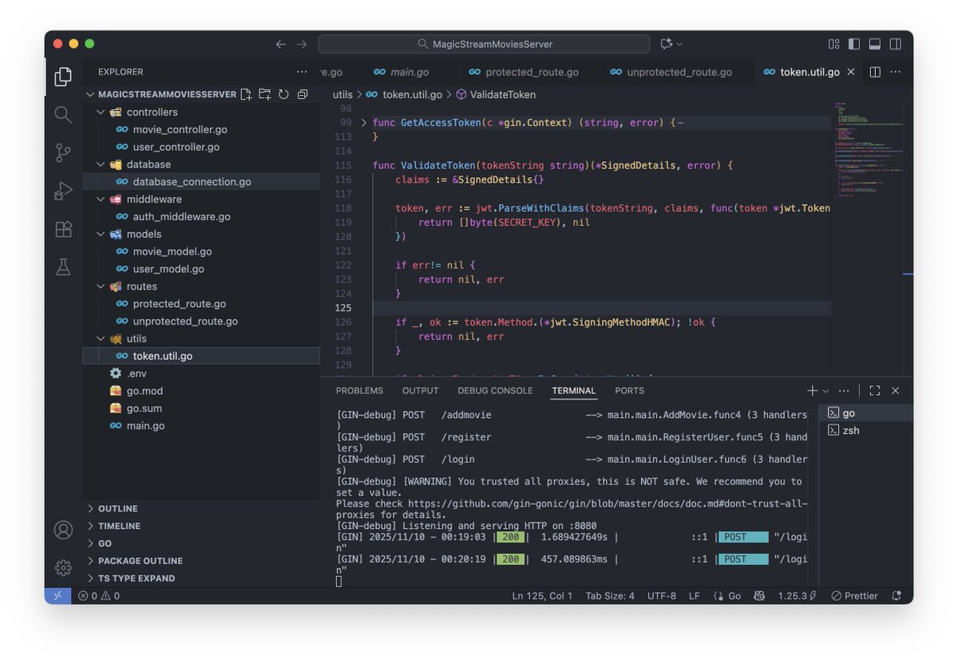The image size is (958, 663).
Task: Open the Search view in activity bar
Action: point(63,115)
